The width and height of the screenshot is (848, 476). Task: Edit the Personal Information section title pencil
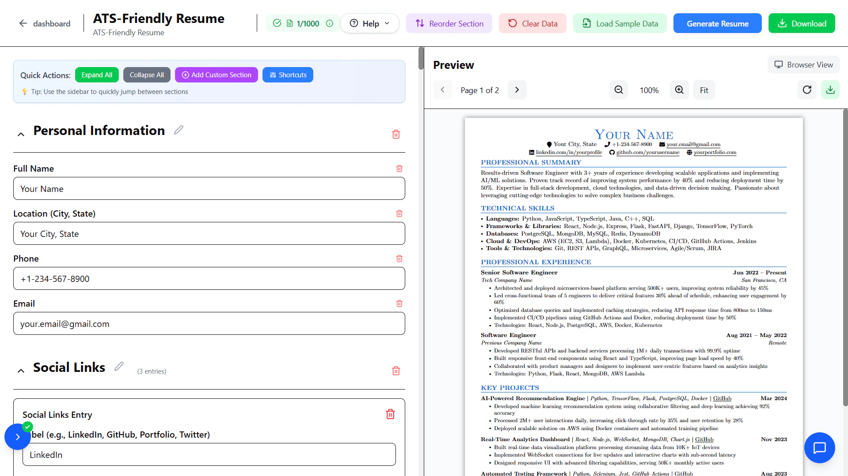179,130
